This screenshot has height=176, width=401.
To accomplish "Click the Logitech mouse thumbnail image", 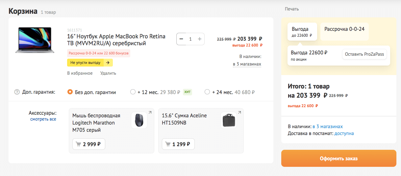I will pos(139,120).
